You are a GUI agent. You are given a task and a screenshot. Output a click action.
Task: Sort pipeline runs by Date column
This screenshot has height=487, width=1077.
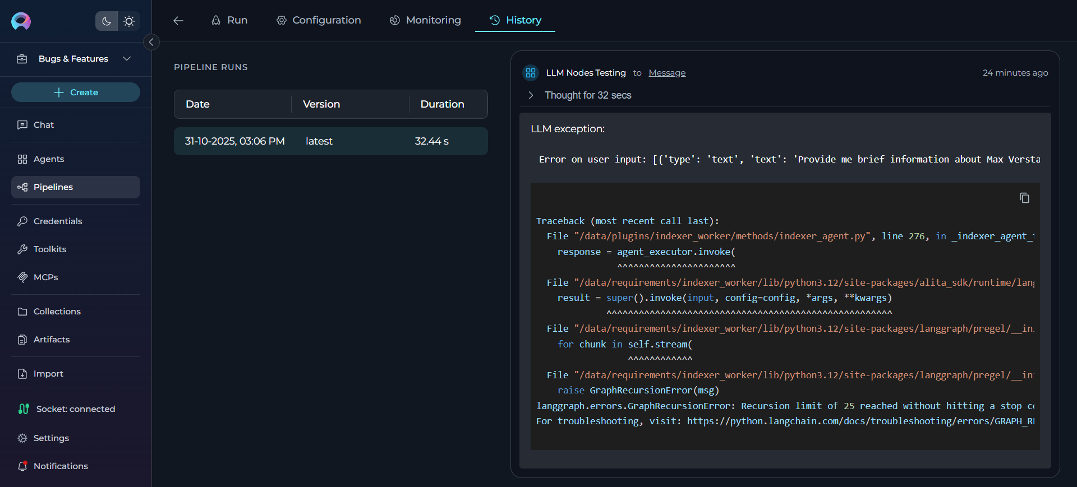[x=197, y=104]
